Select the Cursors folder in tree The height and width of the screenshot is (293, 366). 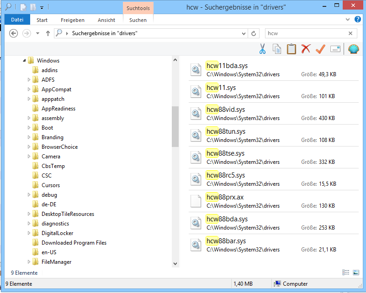(x=51, y=185)
